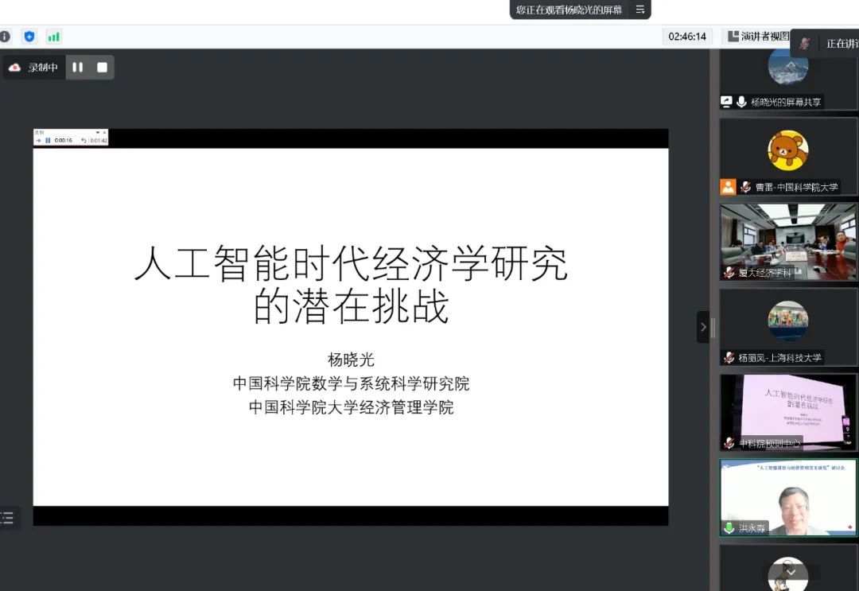Pause the cloud recording
Screen dimensions: 859x591
click(78, 68)
